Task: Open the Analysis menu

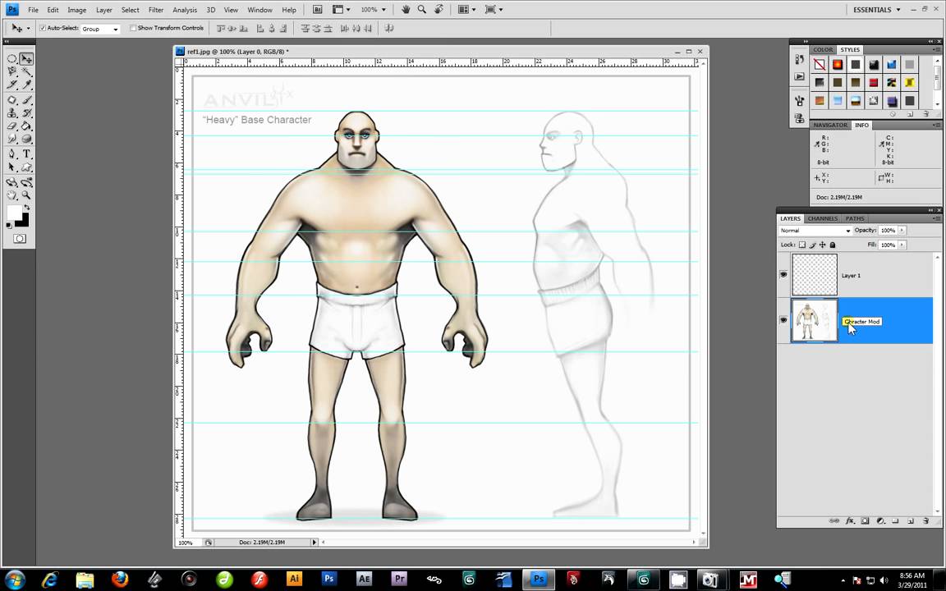Action: [185, 10]
